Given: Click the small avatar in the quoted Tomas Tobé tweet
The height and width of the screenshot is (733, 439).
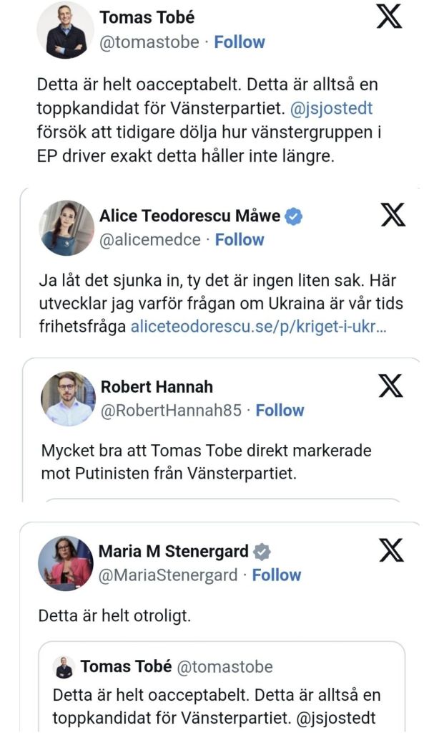Looking at the screenshot, I should click(x=64, y=667).
